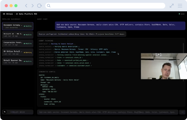Image resolution: width=187 pixels, height=120 pixels.
Task: Click the 'Customers → canonical:customer_count' mapping line
Action: coord(65,66)
